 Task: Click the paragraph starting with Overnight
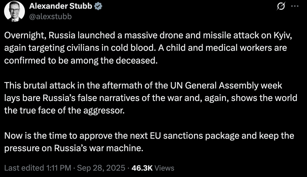(x=145, y=48)
